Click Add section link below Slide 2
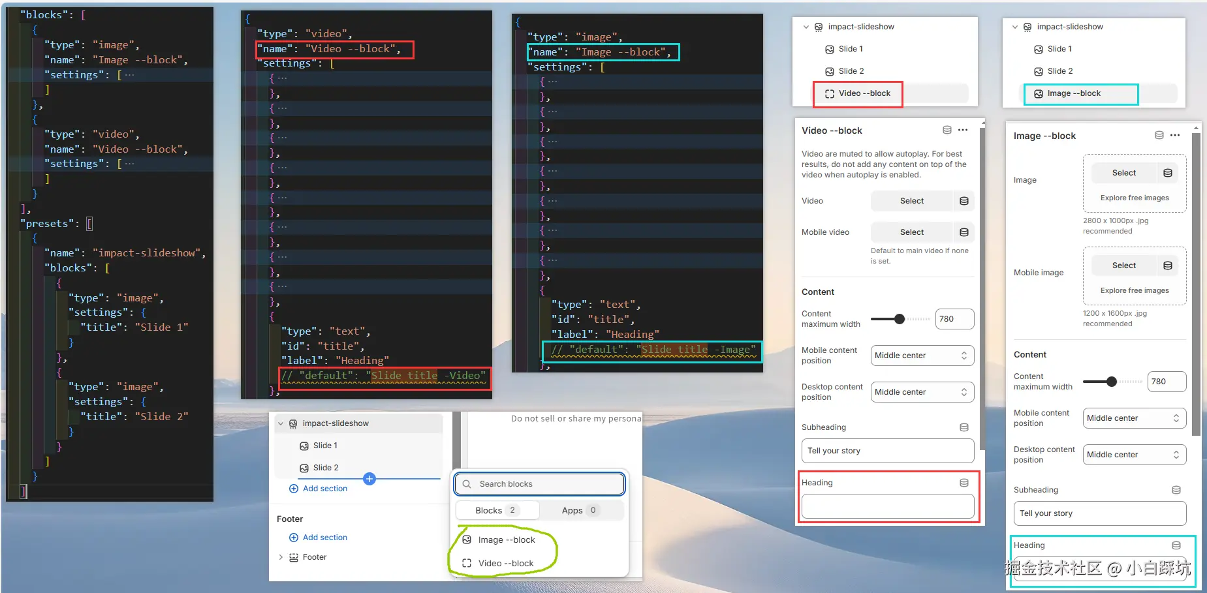 tap(325, 489)
